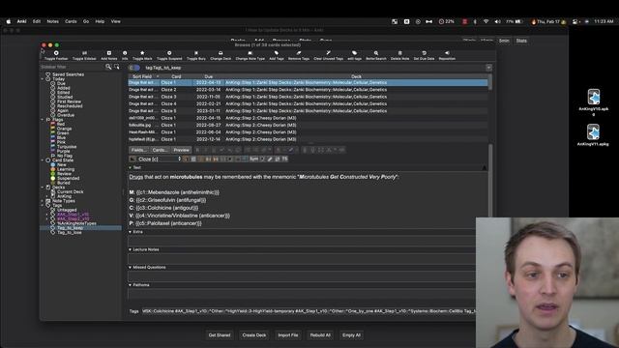Toggle cards/notes mode switch beside search
The height and width of the screenshot is (348, 619).
click(134, 68)
